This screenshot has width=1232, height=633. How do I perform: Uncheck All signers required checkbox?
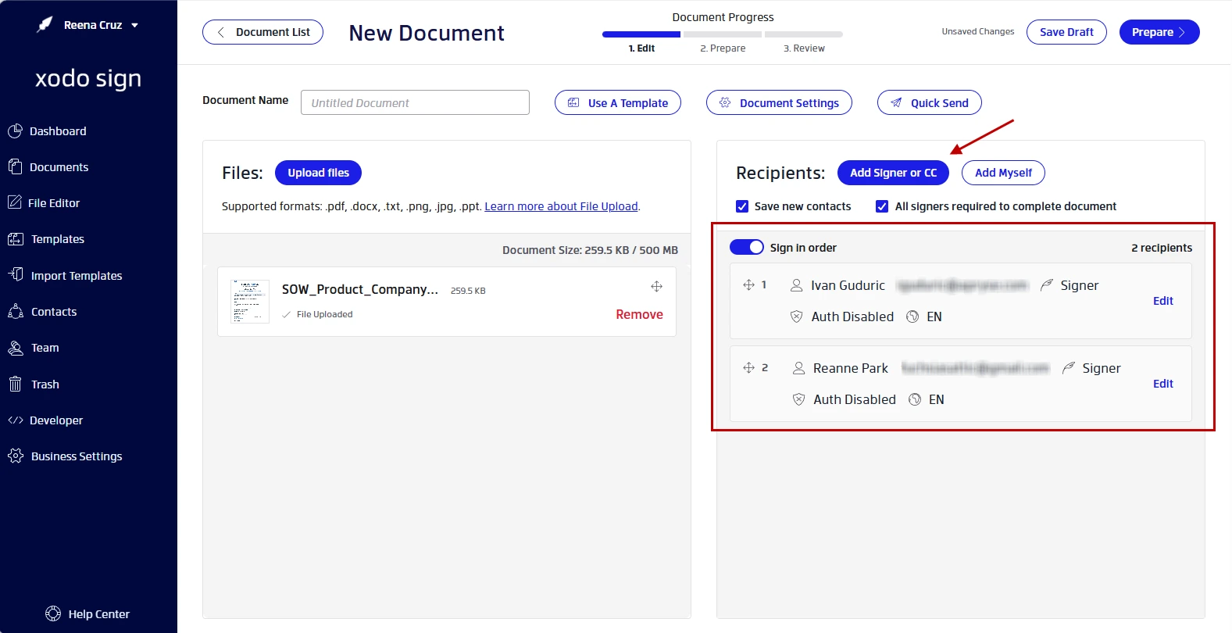click(882, 206)
